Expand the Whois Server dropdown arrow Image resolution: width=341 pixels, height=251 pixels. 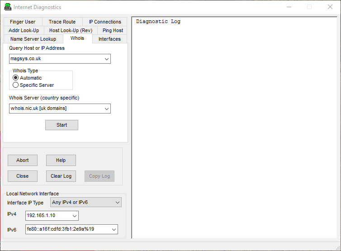tap(107, 109)
